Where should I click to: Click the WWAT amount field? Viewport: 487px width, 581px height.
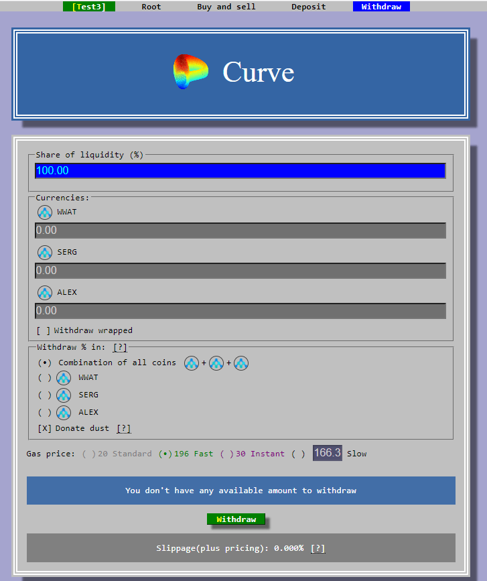point(240,231)
